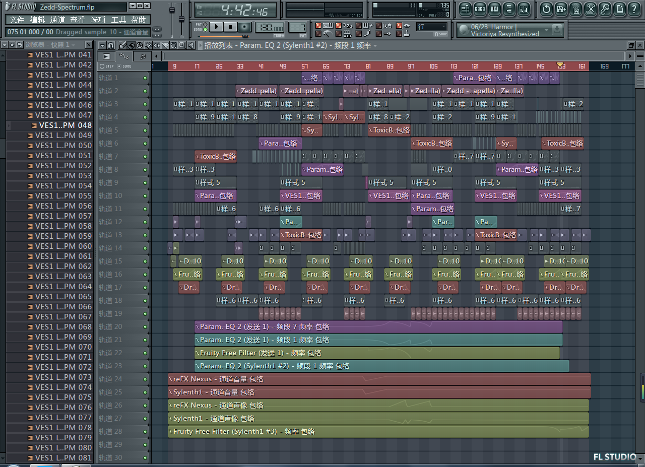Select the Paint brush tool in playlist toolbar
Viewport: 645px width, 467px height.
(132, 45)
